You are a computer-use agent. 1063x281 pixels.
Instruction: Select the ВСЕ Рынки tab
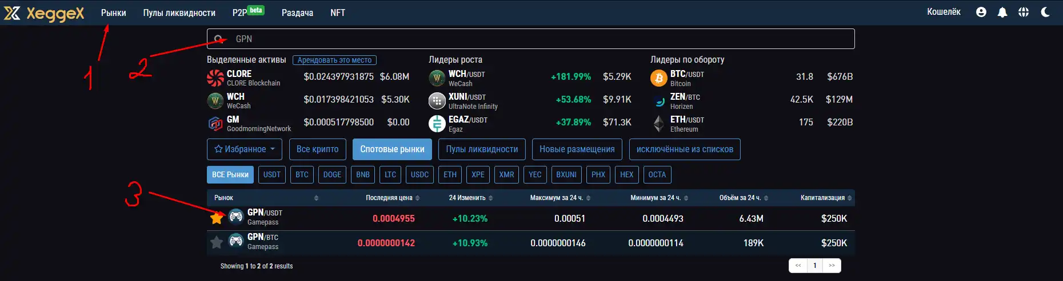(230, 174)
